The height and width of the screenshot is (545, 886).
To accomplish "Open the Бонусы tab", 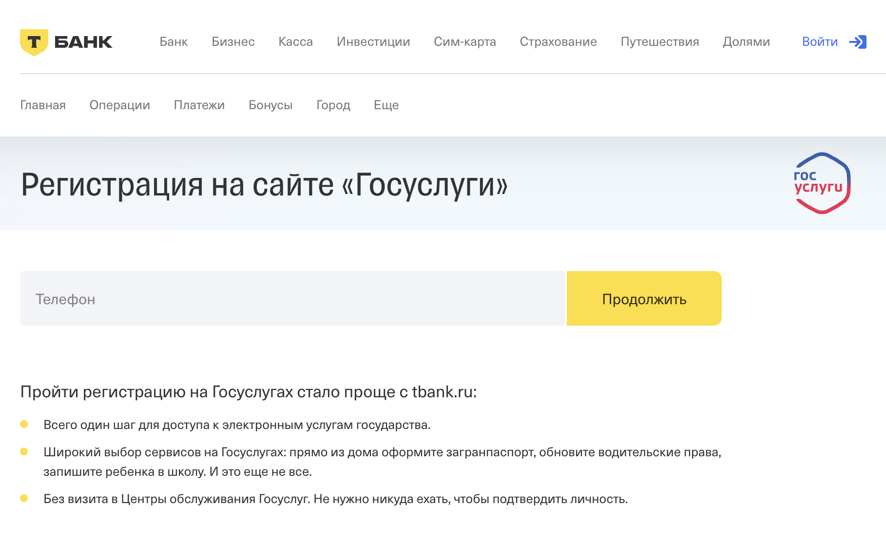I will pos(270,105).
